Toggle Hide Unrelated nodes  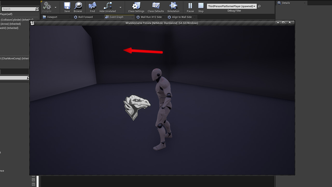tap(108, 7)
